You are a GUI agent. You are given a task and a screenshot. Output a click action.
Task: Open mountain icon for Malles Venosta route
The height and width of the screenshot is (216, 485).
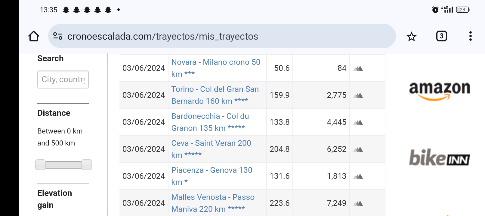click(358, 204)
